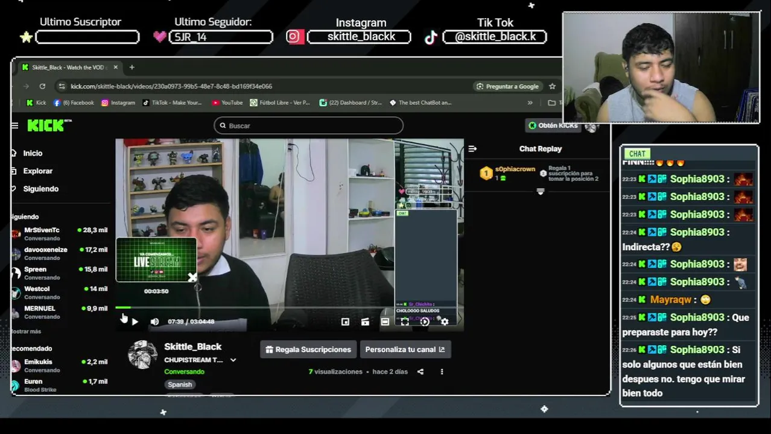This screenshot has width=771, height=434.
Task: Open davooxeneize followed channel
Action: pos(59,253)
